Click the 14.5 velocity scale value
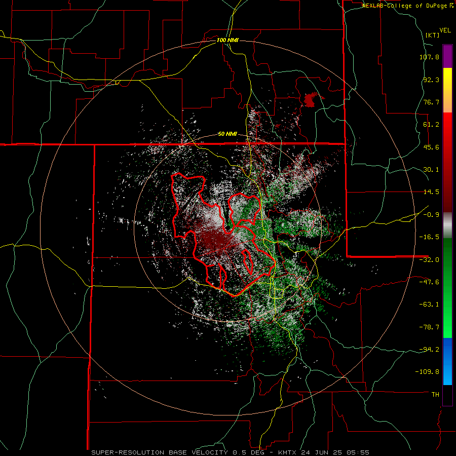 pyautogui.click(x=431, y=192)
